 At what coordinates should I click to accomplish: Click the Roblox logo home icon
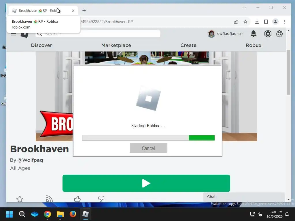coord(25,35)
